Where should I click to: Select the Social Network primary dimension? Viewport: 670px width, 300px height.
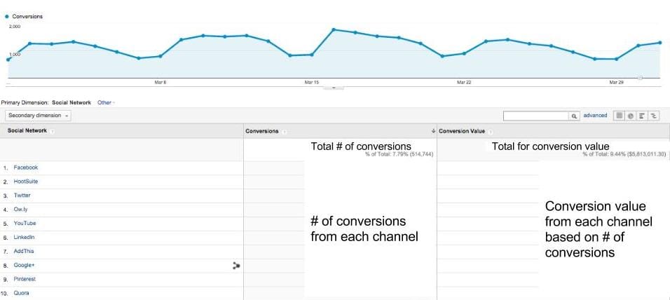(71, 102)
